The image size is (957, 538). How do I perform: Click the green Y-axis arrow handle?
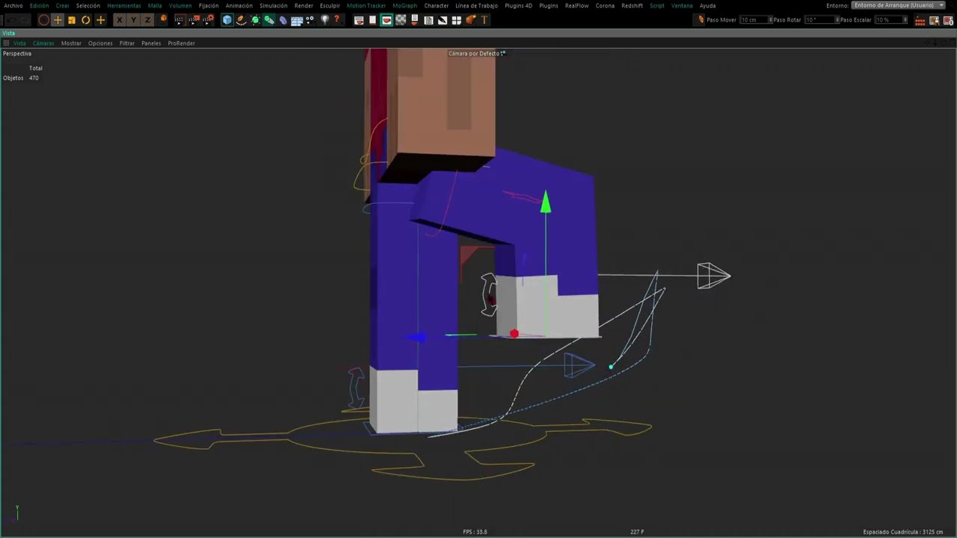[546, 202]
